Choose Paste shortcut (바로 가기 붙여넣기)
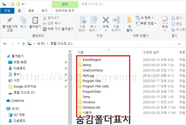 coord(58,29)
